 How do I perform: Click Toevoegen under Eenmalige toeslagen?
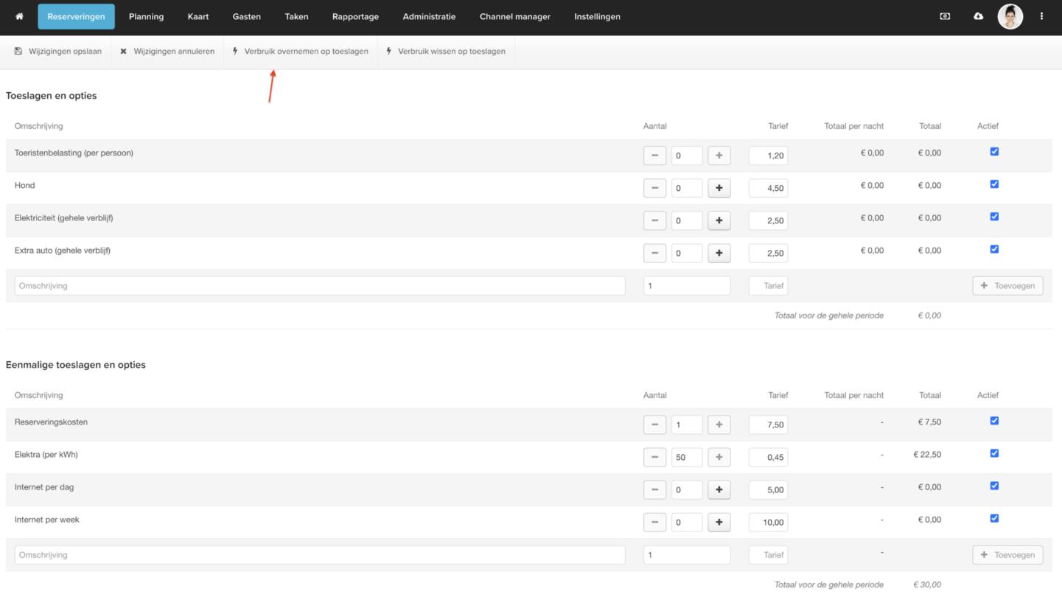coord(1007,555)
